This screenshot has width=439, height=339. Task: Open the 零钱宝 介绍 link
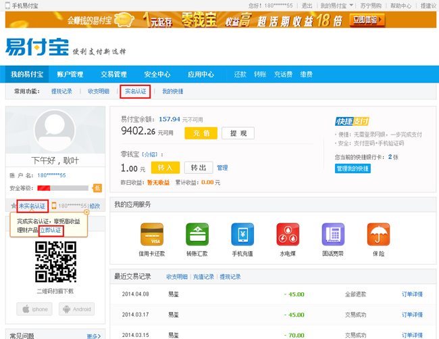click(x=150, y=154)
